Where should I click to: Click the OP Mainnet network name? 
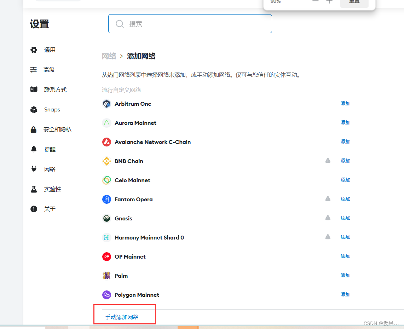tap(130, 256)
